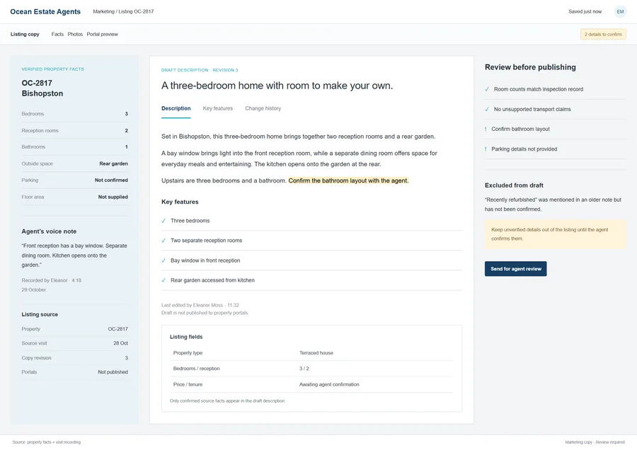Select the Description tab
Image resolution: width=637 pixels, height=450 pixels.
(x=176, y=108)
